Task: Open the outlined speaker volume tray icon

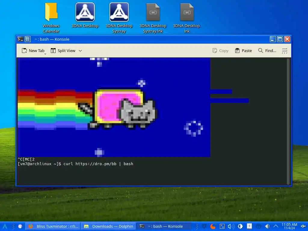Action: click(x=231, y=226)
